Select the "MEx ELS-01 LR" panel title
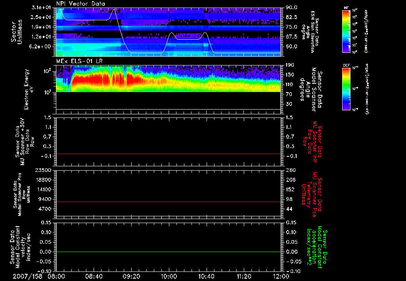 click(79, 61)
